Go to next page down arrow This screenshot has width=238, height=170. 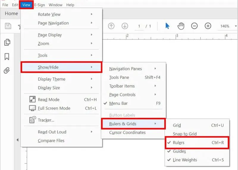coord(125,26)
